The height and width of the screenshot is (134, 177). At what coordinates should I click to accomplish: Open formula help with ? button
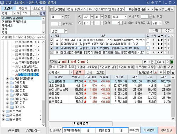[x=167, y=62]
